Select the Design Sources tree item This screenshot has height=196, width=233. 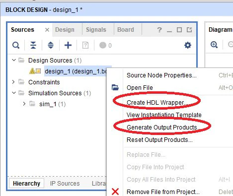(55, 60)
